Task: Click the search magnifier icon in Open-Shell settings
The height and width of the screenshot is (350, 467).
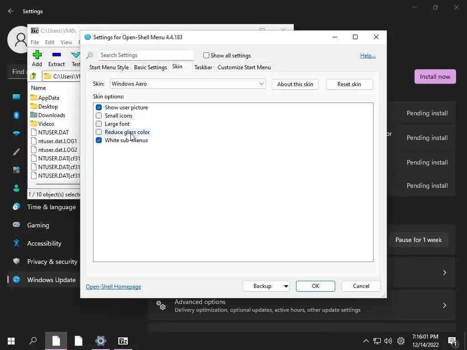Action: point(90,55)
